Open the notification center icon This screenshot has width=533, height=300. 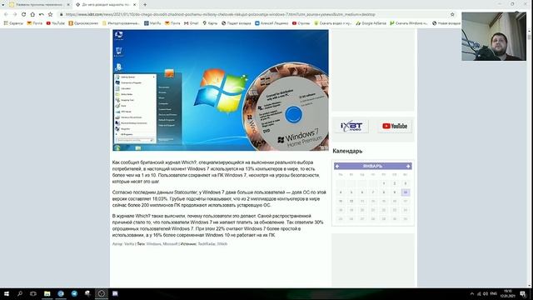(x=523, y=294)
